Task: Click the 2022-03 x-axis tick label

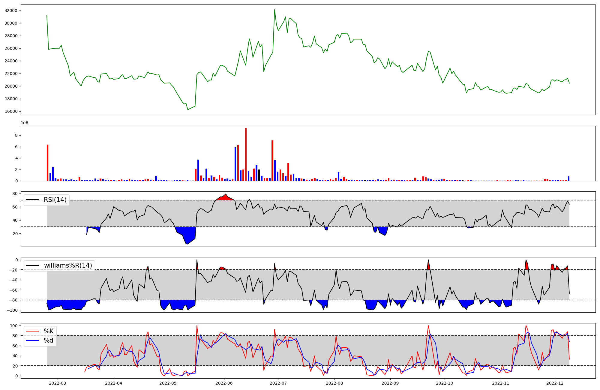Action: [x=57, y=383]
